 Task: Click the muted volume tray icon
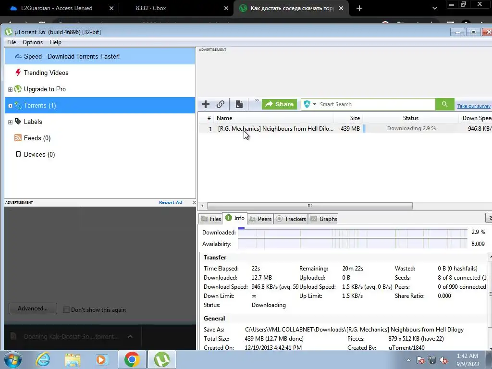coord(443,360)
